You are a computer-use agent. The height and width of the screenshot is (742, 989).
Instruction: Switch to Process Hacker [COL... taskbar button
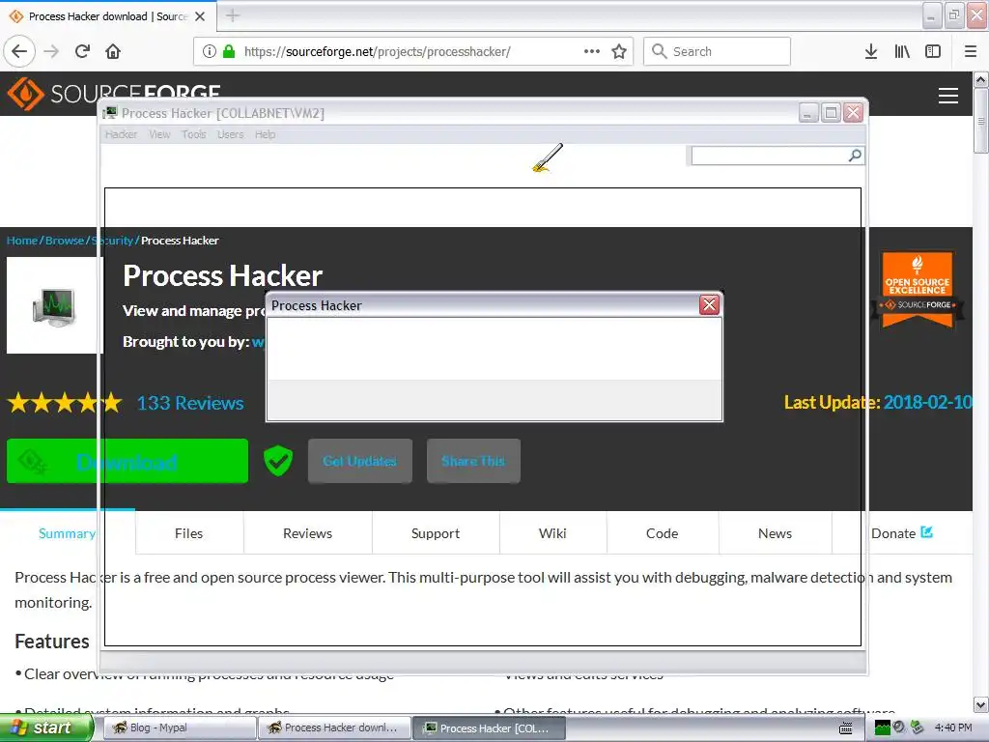(489, 728)
